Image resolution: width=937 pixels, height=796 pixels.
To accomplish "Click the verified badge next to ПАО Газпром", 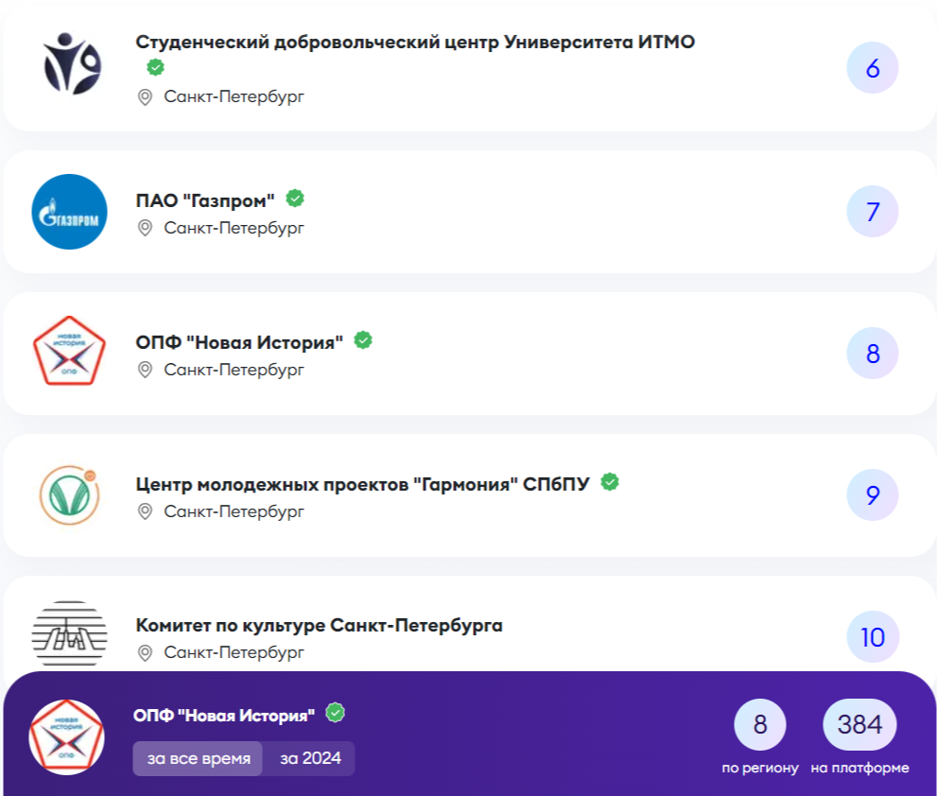I will [295, 199].
